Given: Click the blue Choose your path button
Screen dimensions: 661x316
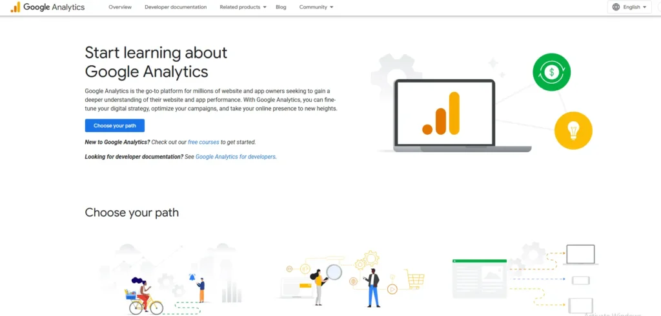Looking at the screenshot, I should pyautogui.click(x=115, y=126).
